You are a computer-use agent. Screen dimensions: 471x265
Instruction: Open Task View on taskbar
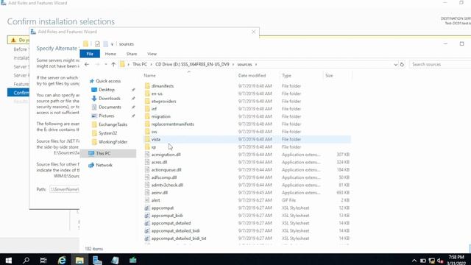click(x=43, y=260)
